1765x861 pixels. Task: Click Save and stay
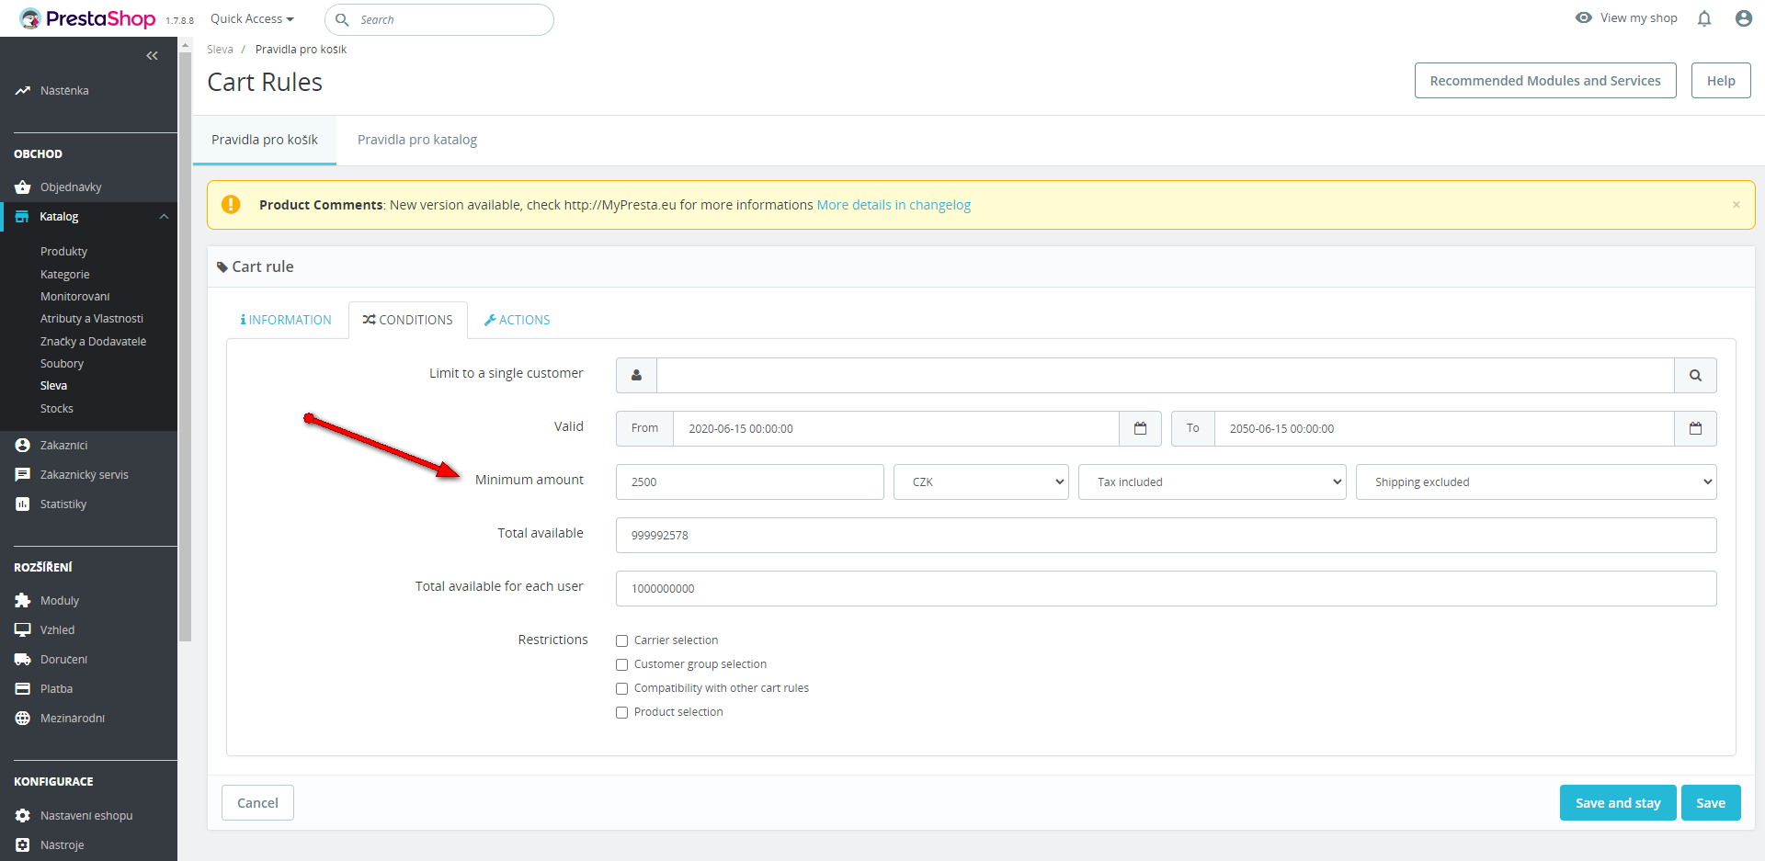pos(1618,803)
